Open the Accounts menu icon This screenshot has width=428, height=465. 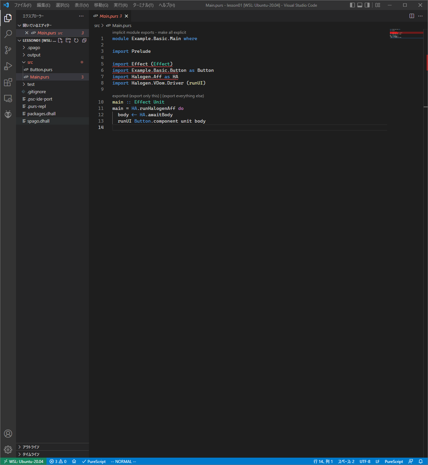[x=8, y=434]
